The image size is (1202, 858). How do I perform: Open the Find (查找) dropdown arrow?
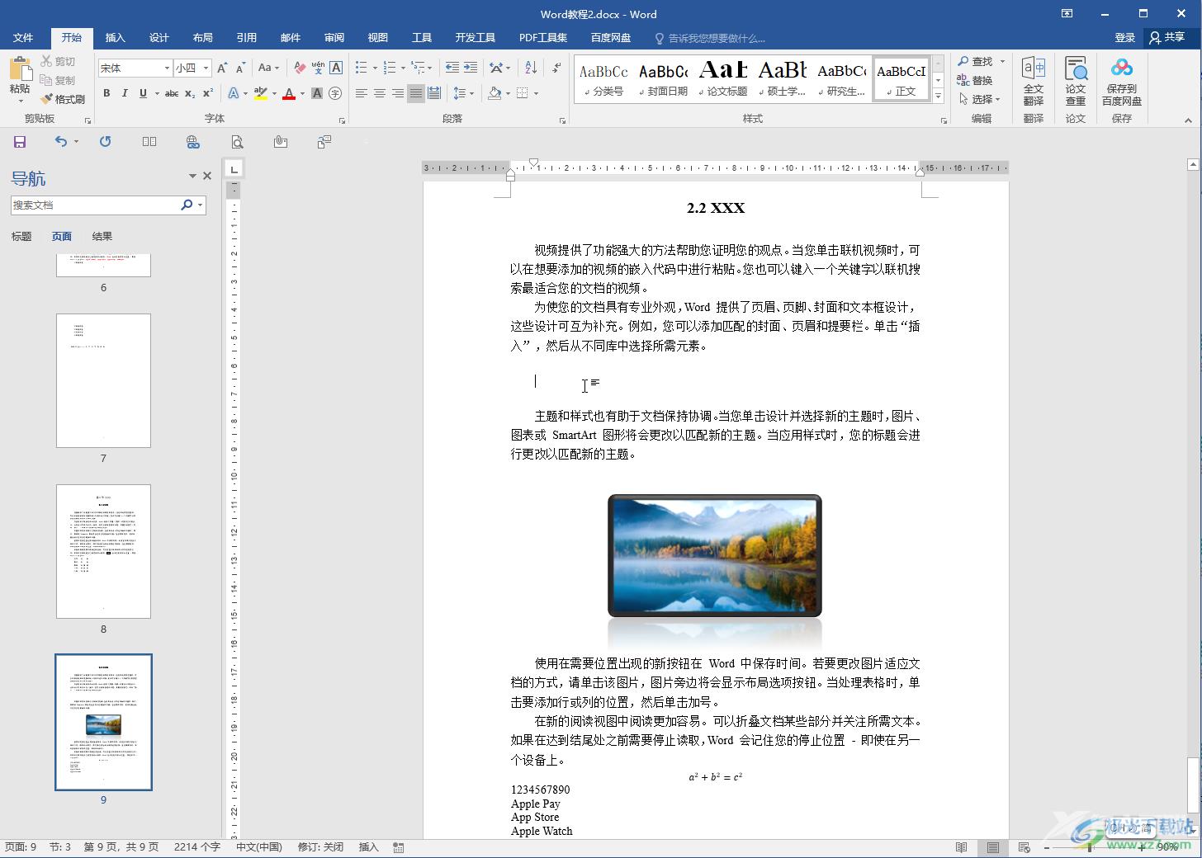[1002, 61]
